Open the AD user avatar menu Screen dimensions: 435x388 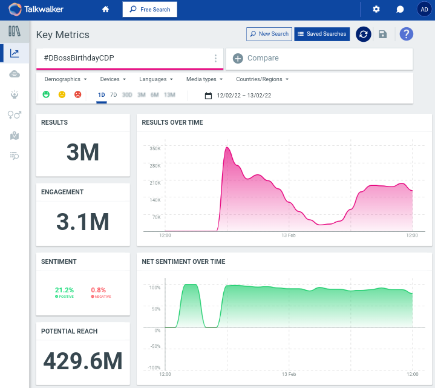[x=424, y=10]
